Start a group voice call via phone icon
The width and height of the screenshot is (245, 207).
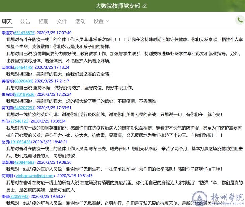240,20
